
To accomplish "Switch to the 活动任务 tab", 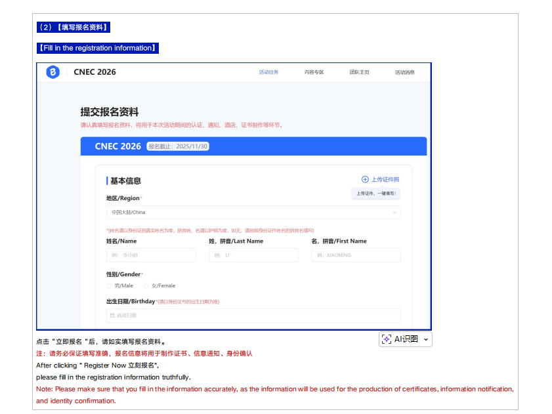I will [268, 72].
